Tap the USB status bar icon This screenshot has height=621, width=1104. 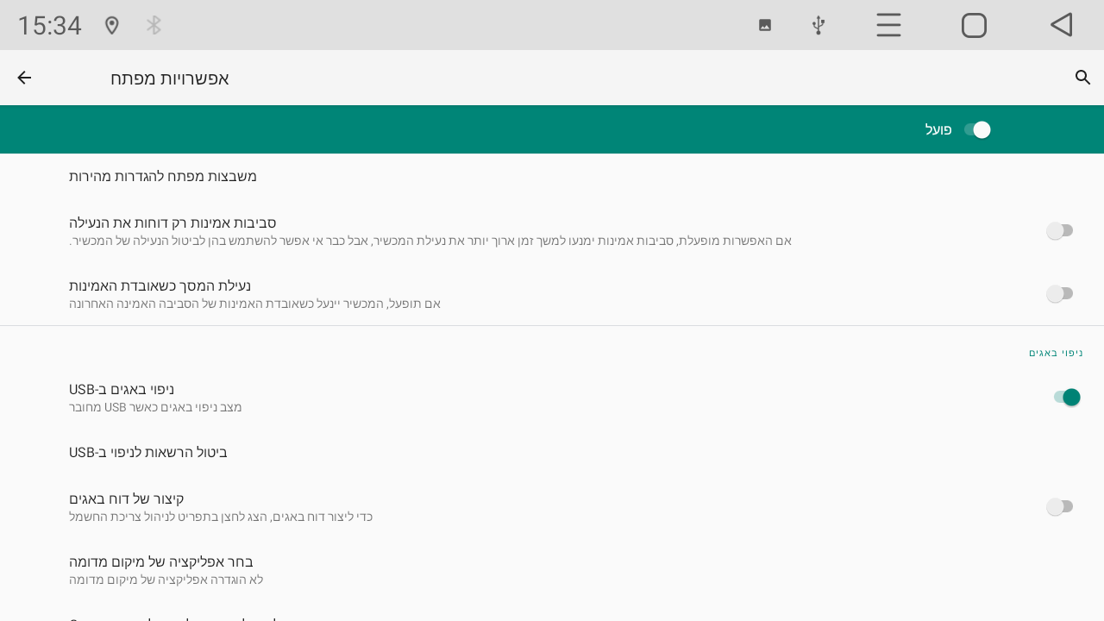point(819,25)
